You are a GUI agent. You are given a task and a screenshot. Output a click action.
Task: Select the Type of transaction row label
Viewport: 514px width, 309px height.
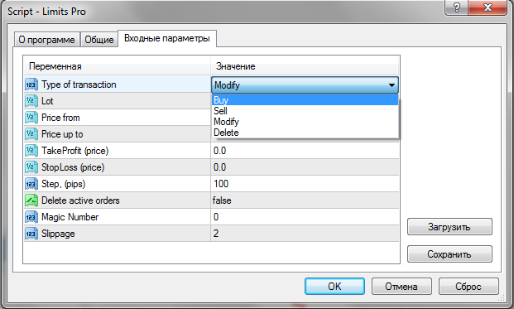(x=79, y=84)
